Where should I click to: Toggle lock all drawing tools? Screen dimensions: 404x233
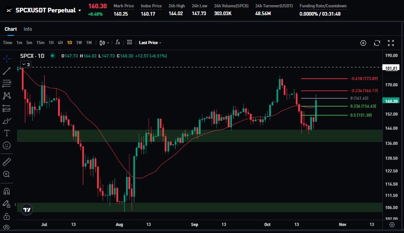7,216
